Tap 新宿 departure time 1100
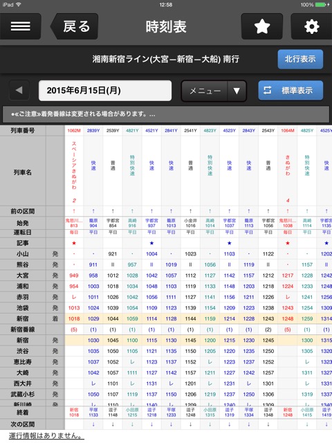This screenshot has width=332, height=443. (x=132, y=341)
